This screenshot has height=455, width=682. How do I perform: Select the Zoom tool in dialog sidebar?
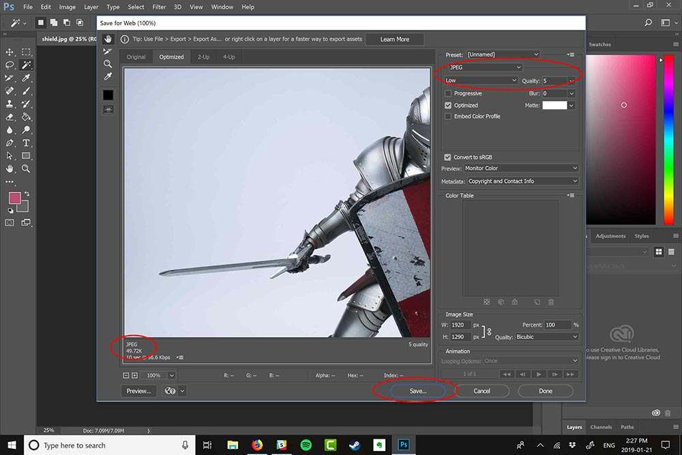pyautogui.click(x=108, y=64)
